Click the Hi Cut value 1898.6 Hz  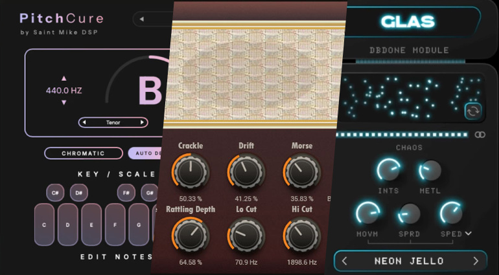[x=302, y=262]
